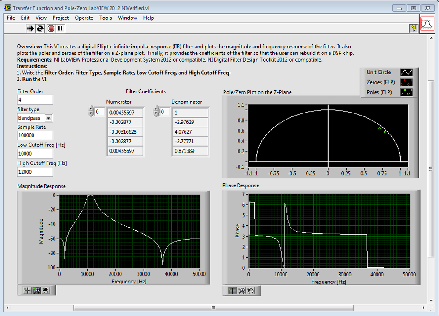The height and width of the screenshot is (316, 439).
Task: Click the LabVIEW icon in title bar
Action: pyautogui.click(x=7, y=8)
